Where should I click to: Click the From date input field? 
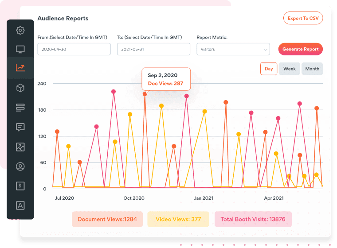(x=74, y=49)
